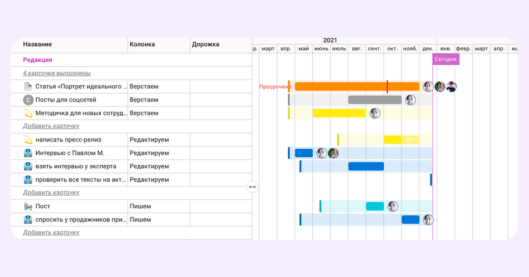The image size is (529, 277).
Task: Click the Колонка column header
Action: pos(142,44)
